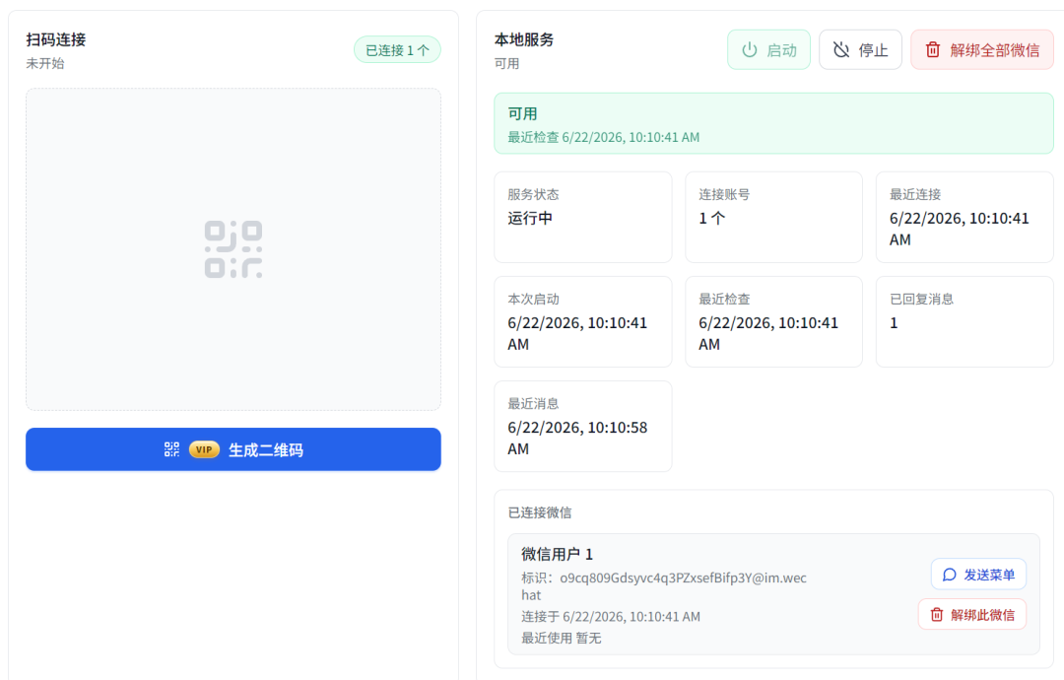Click the VIP badge on generate button

point(204,449)
